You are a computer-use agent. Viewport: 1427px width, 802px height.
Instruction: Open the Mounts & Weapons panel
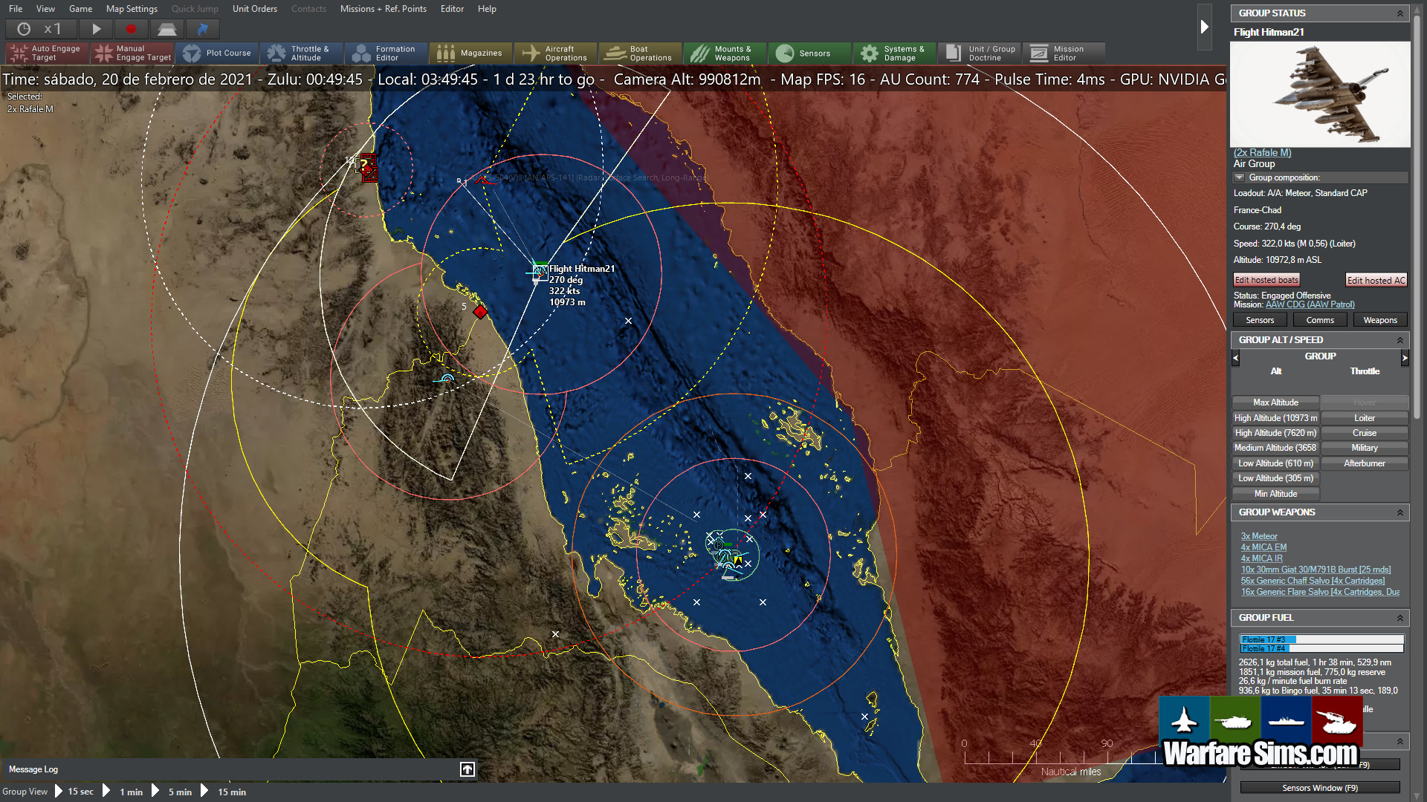pos(725,53)
